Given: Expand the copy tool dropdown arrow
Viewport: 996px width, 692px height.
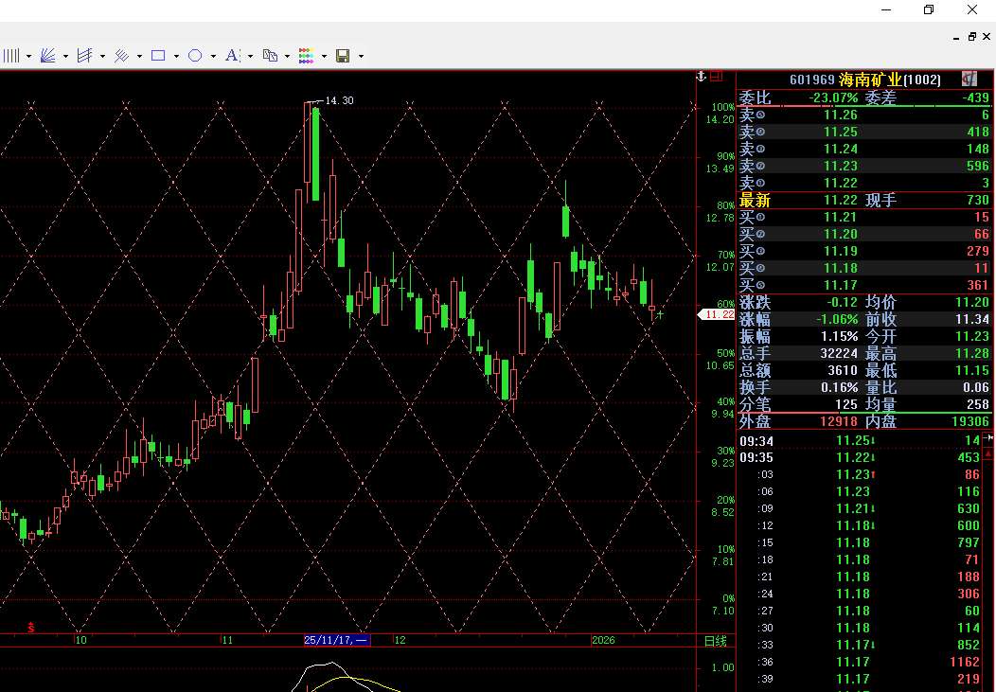Looking at the screenshot, I should (287, 57).
